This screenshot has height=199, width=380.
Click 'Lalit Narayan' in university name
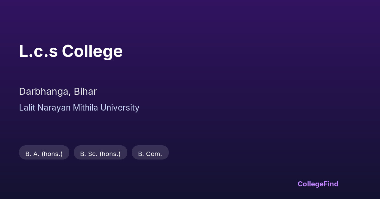coord(45,108)
